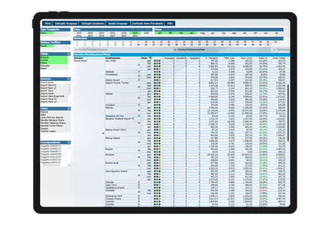Open the Dettaglio Spedizioni tab

pos(92,23)
